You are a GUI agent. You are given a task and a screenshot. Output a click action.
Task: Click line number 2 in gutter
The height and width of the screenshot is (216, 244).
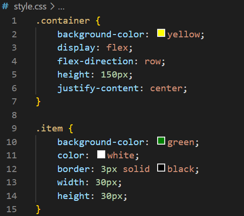coord(14,34)
